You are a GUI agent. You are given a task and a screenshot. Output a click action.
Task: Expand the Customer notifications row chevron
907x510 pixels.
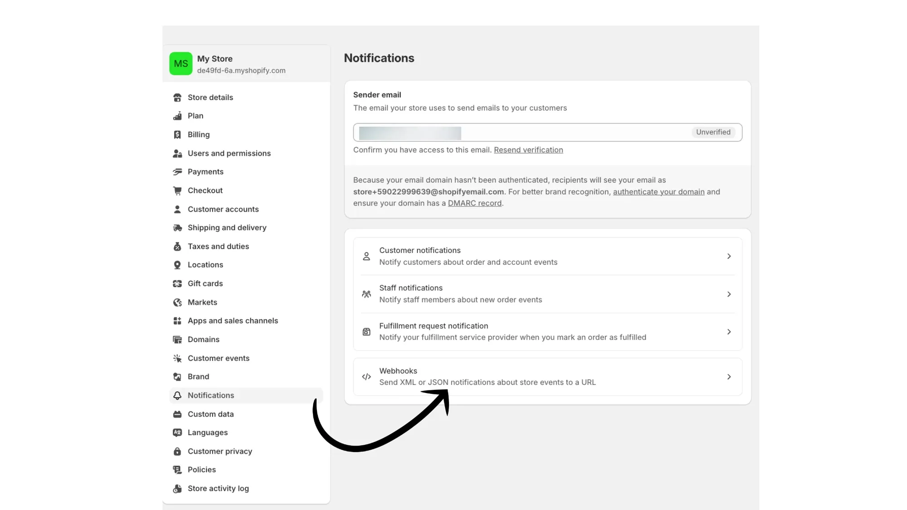pos(729,256)
